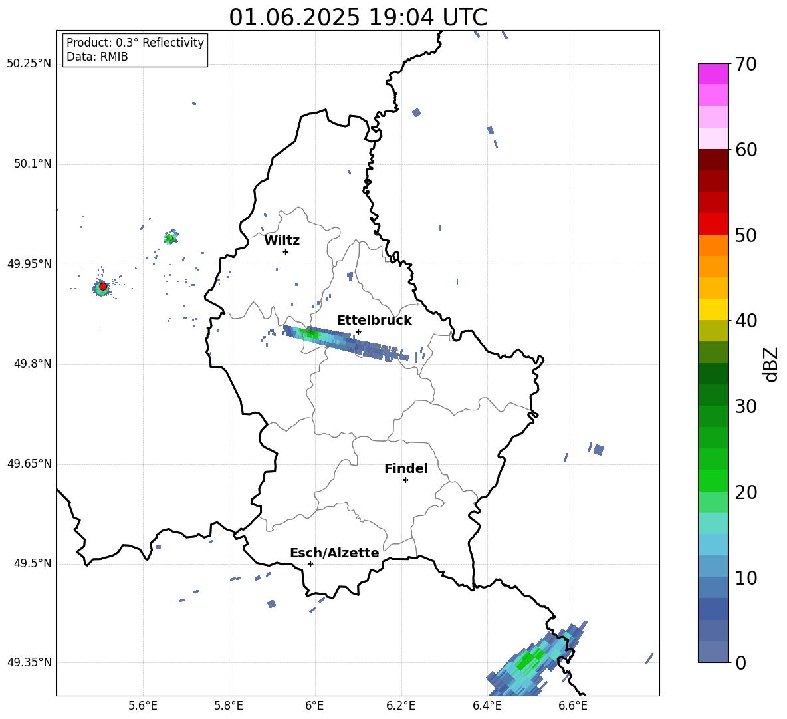Click the title 01.06.2025 19:04 UTC
787x719 pixels.
click(x=358, y=17)
